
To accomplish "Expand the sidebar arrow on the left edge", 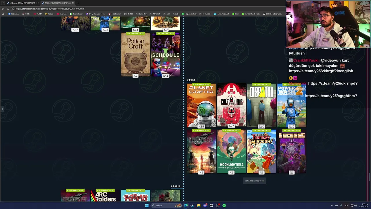I will coord(2,109).
